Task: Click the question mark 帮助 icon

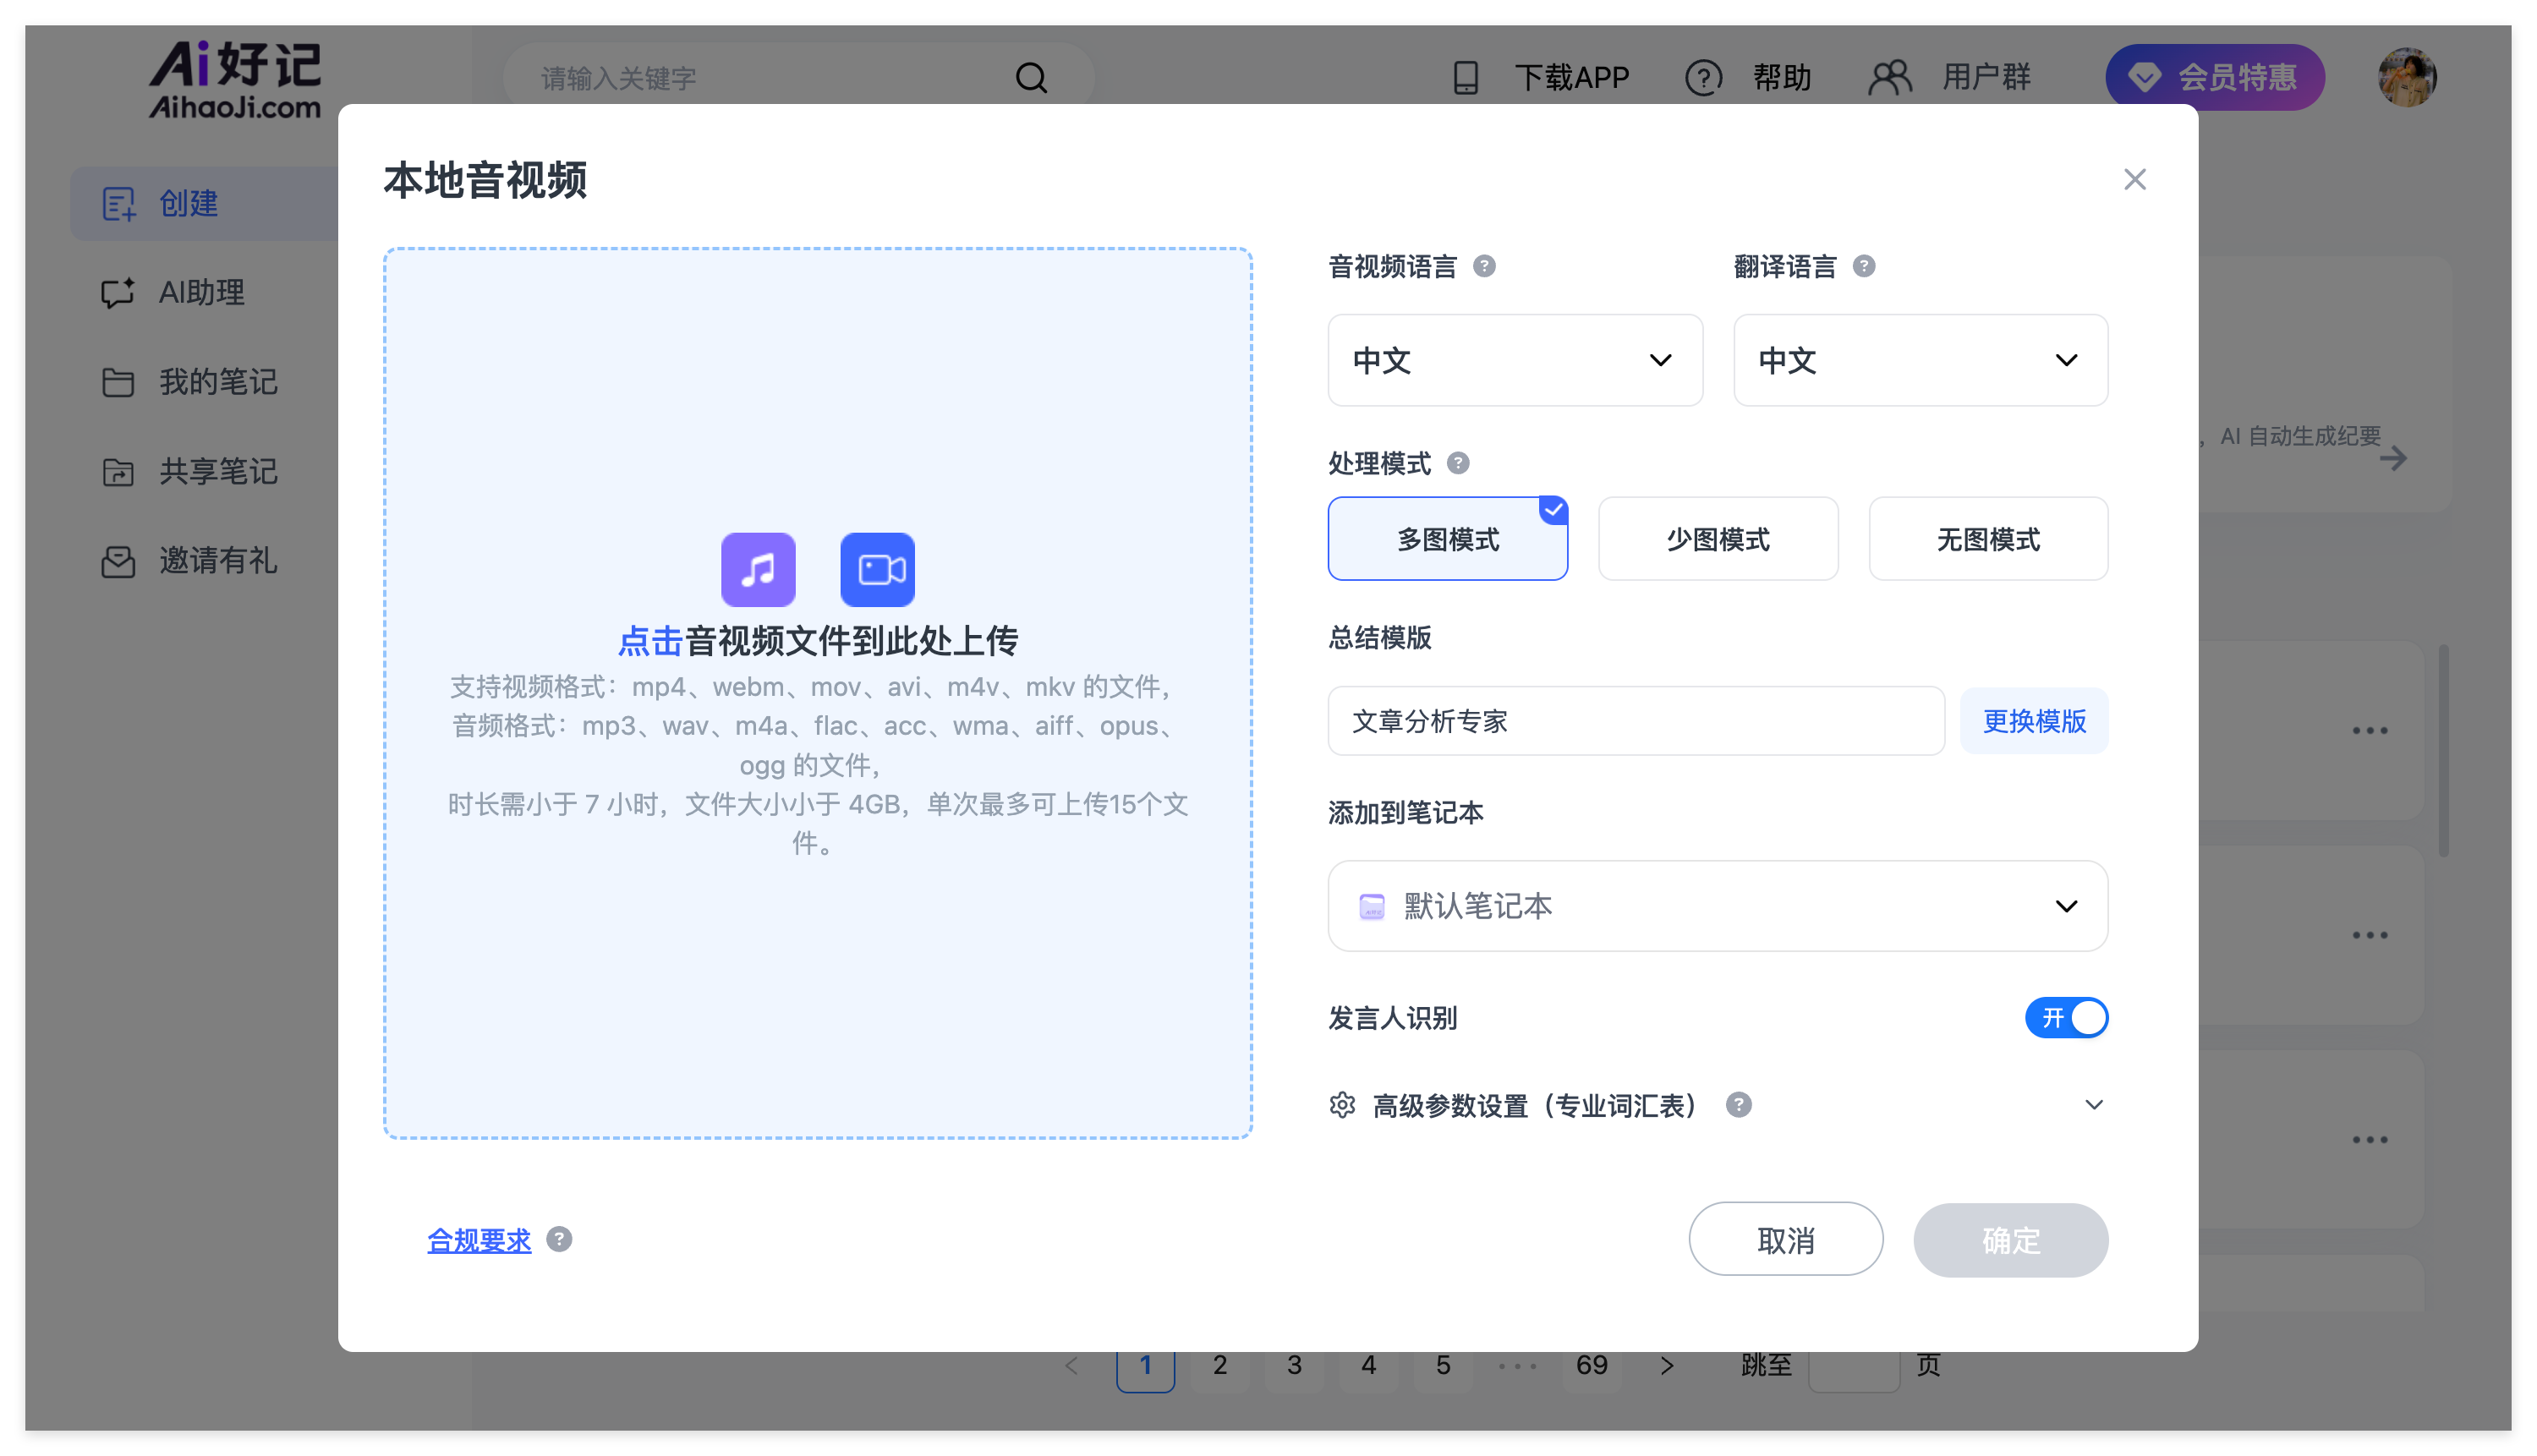Action: 1703,77
